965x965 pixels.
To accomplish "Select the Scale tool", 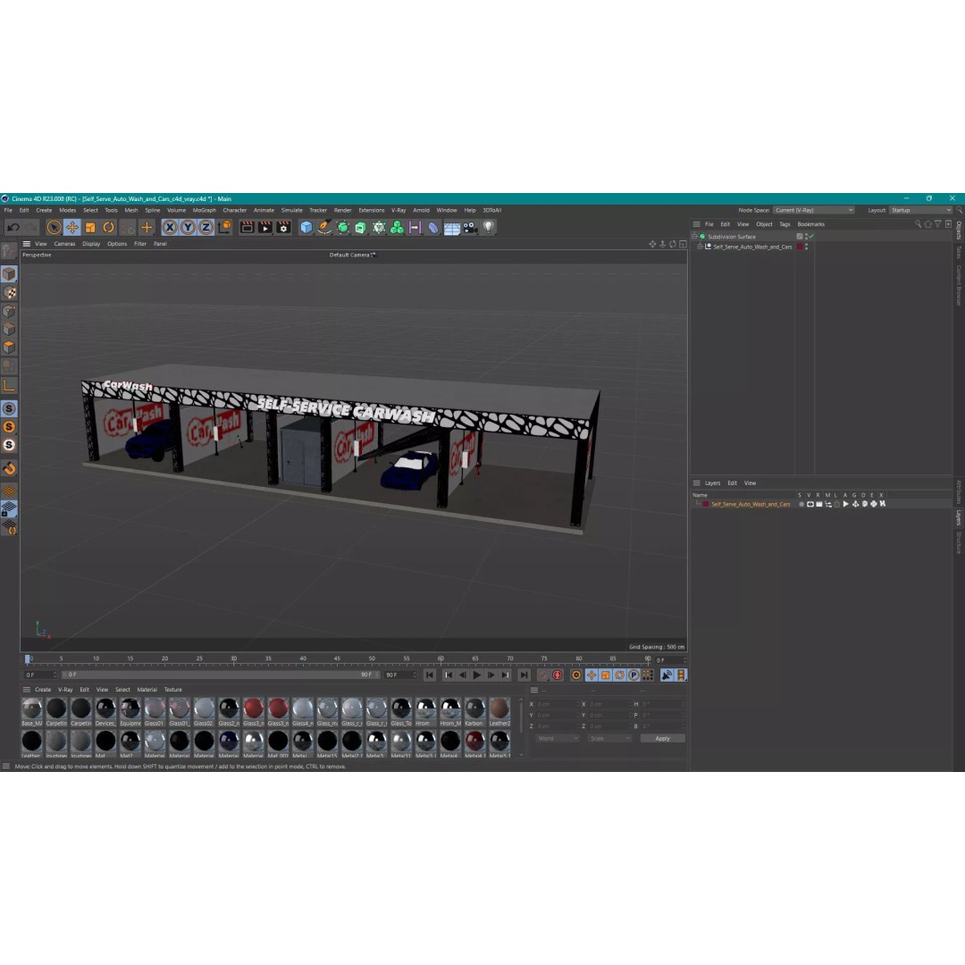I will click(90, 228).
